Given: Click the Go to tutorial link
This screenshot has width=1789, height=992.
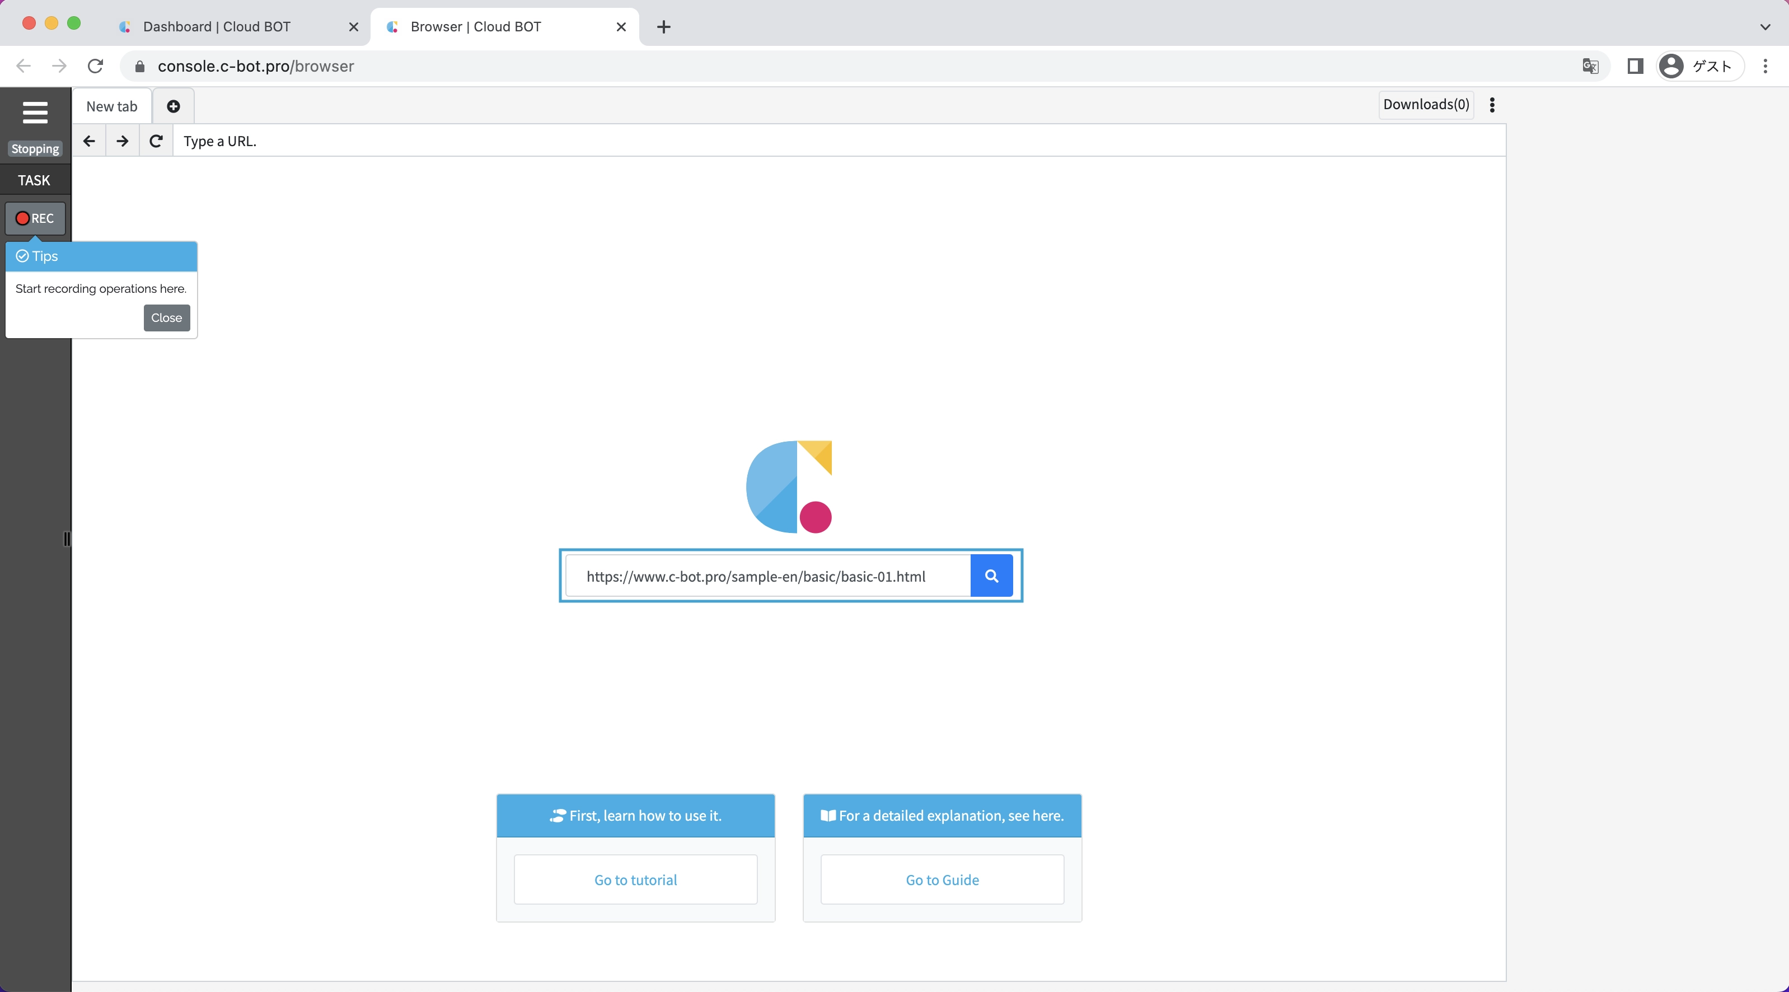Looking at the screenshot, I should coord(635,879).
